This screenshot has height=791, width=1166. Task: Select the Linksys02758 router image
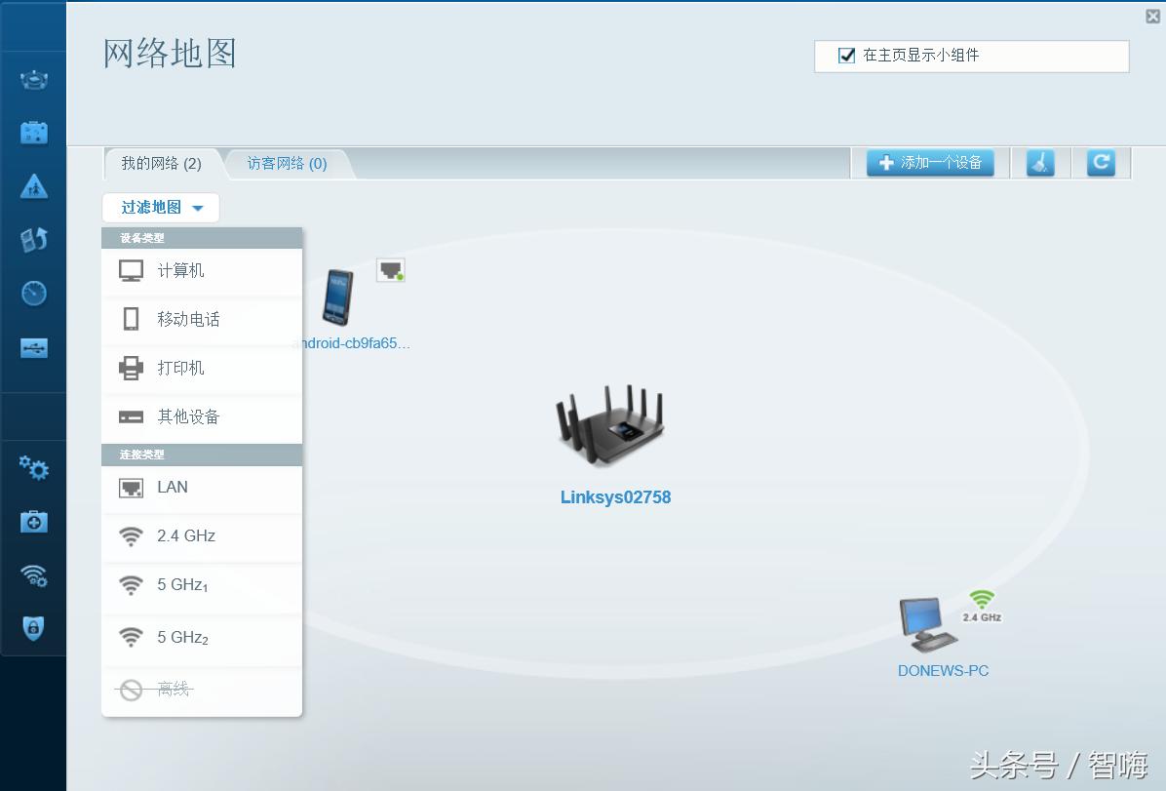tap(609, 425)
